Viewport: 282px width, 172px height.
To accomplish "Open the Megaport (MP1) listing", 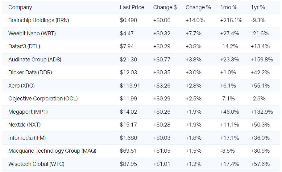I will (28, 112).
